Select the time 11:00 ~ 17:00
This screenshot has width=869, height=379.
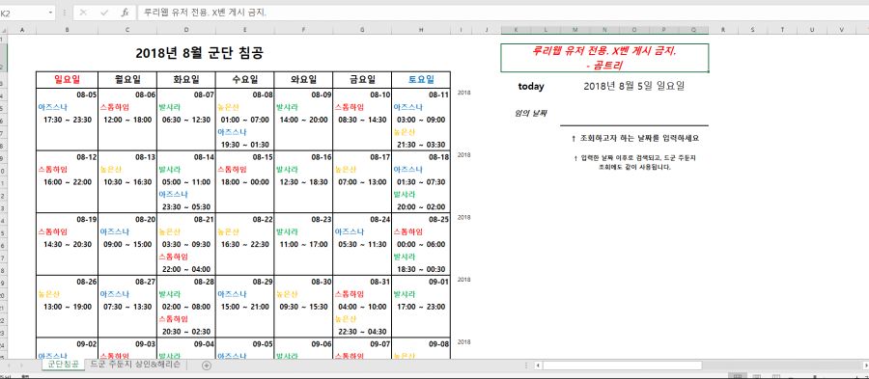click(304, 244)
